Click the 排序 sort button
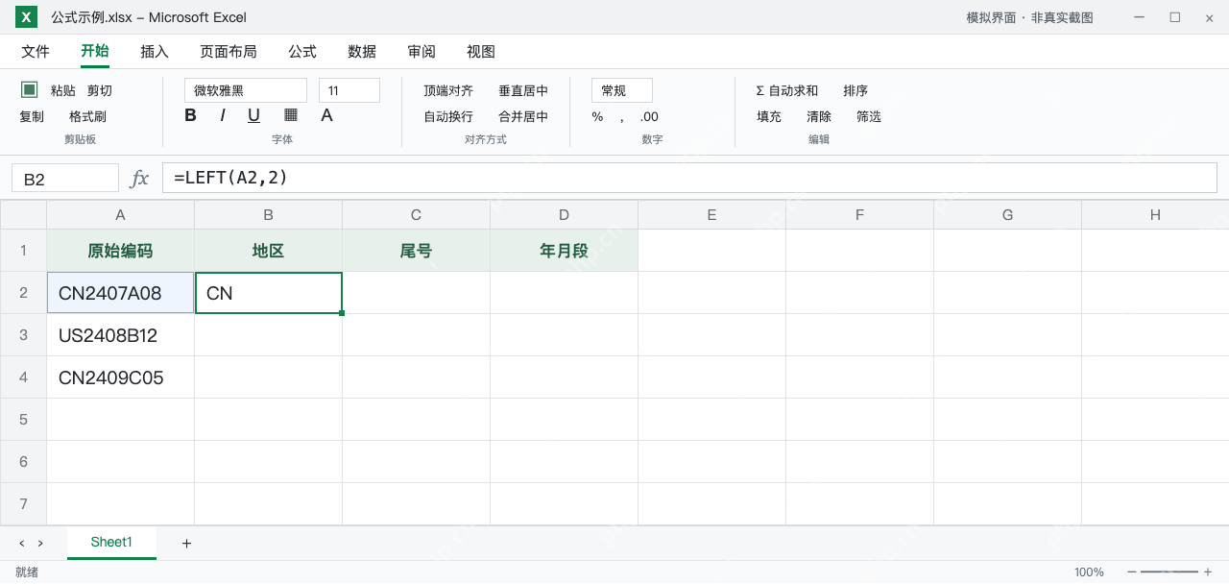Viewport: 1229px width, 584px height. (855, 90)
